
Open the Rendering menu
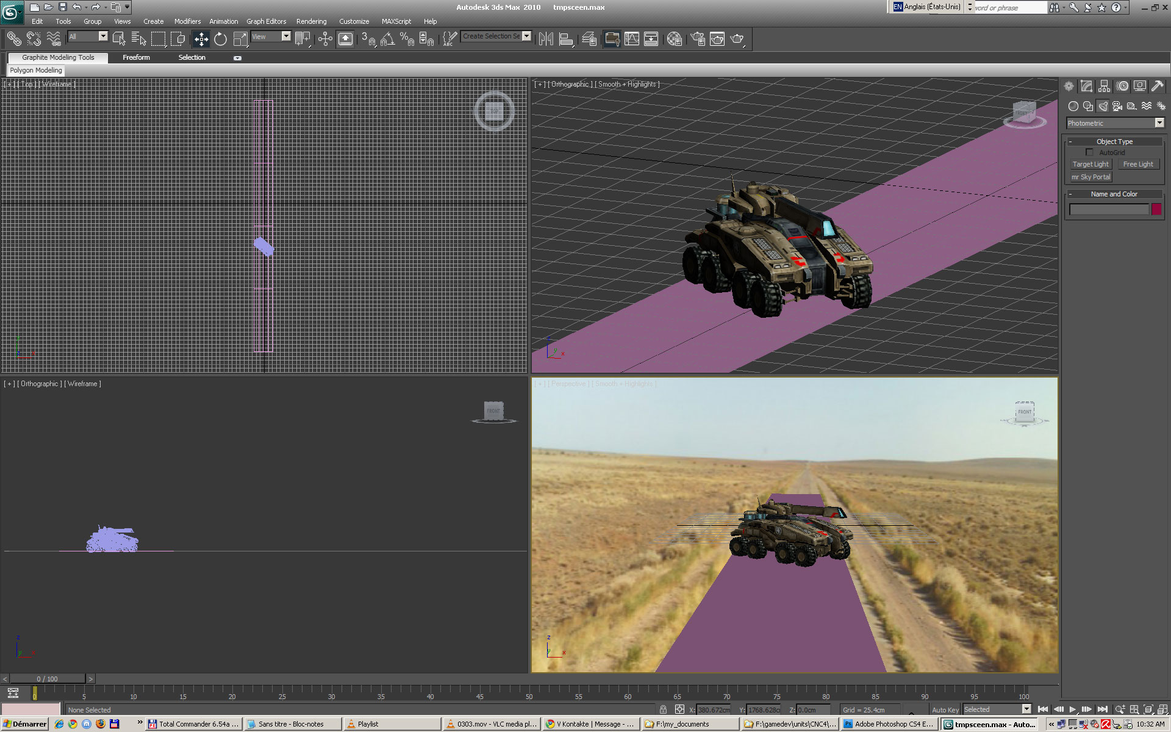311,21
